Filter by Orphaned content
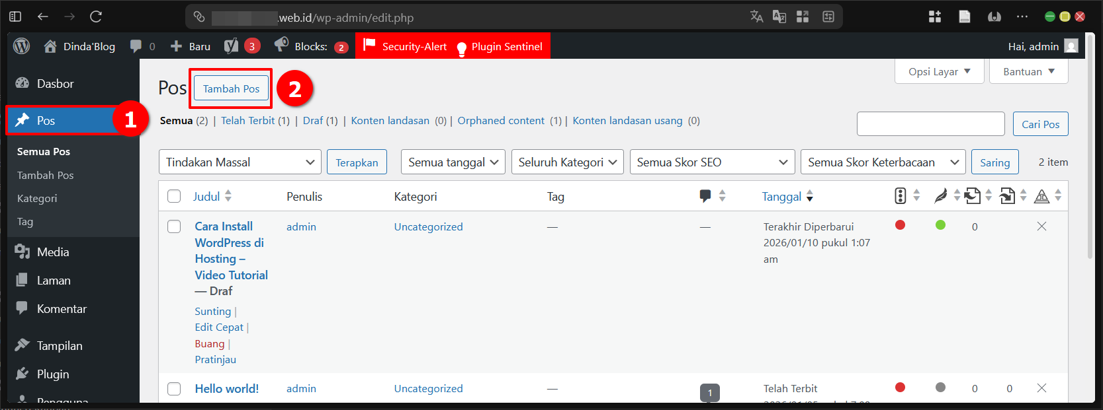This screenshot has height=410, width=1103. (501, 120)
